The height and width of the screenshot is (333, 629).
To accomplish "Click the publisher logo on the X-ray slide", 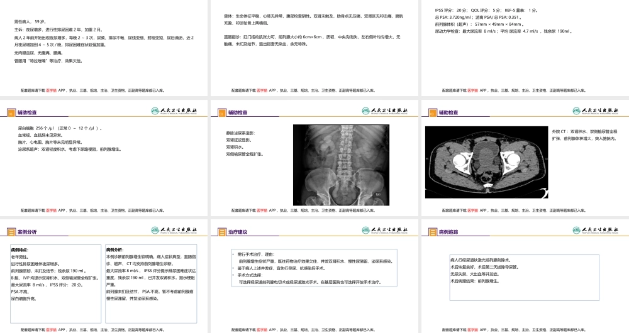I will click(x=385, y=111).
